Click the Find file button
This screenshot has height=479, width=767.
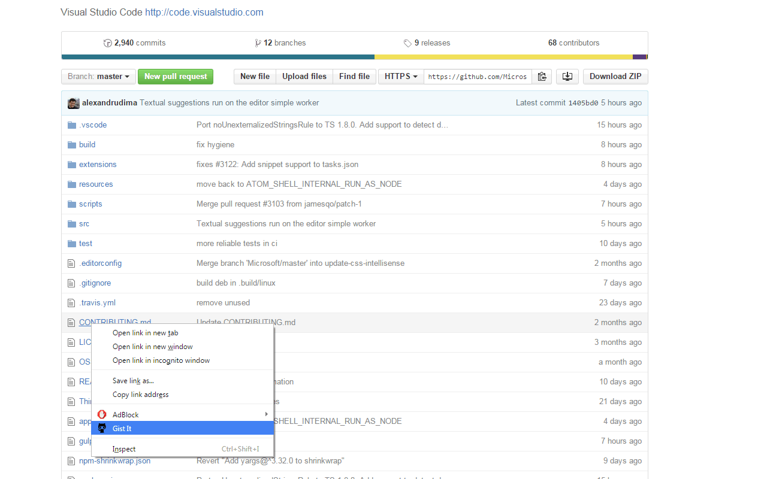(354, 77)
